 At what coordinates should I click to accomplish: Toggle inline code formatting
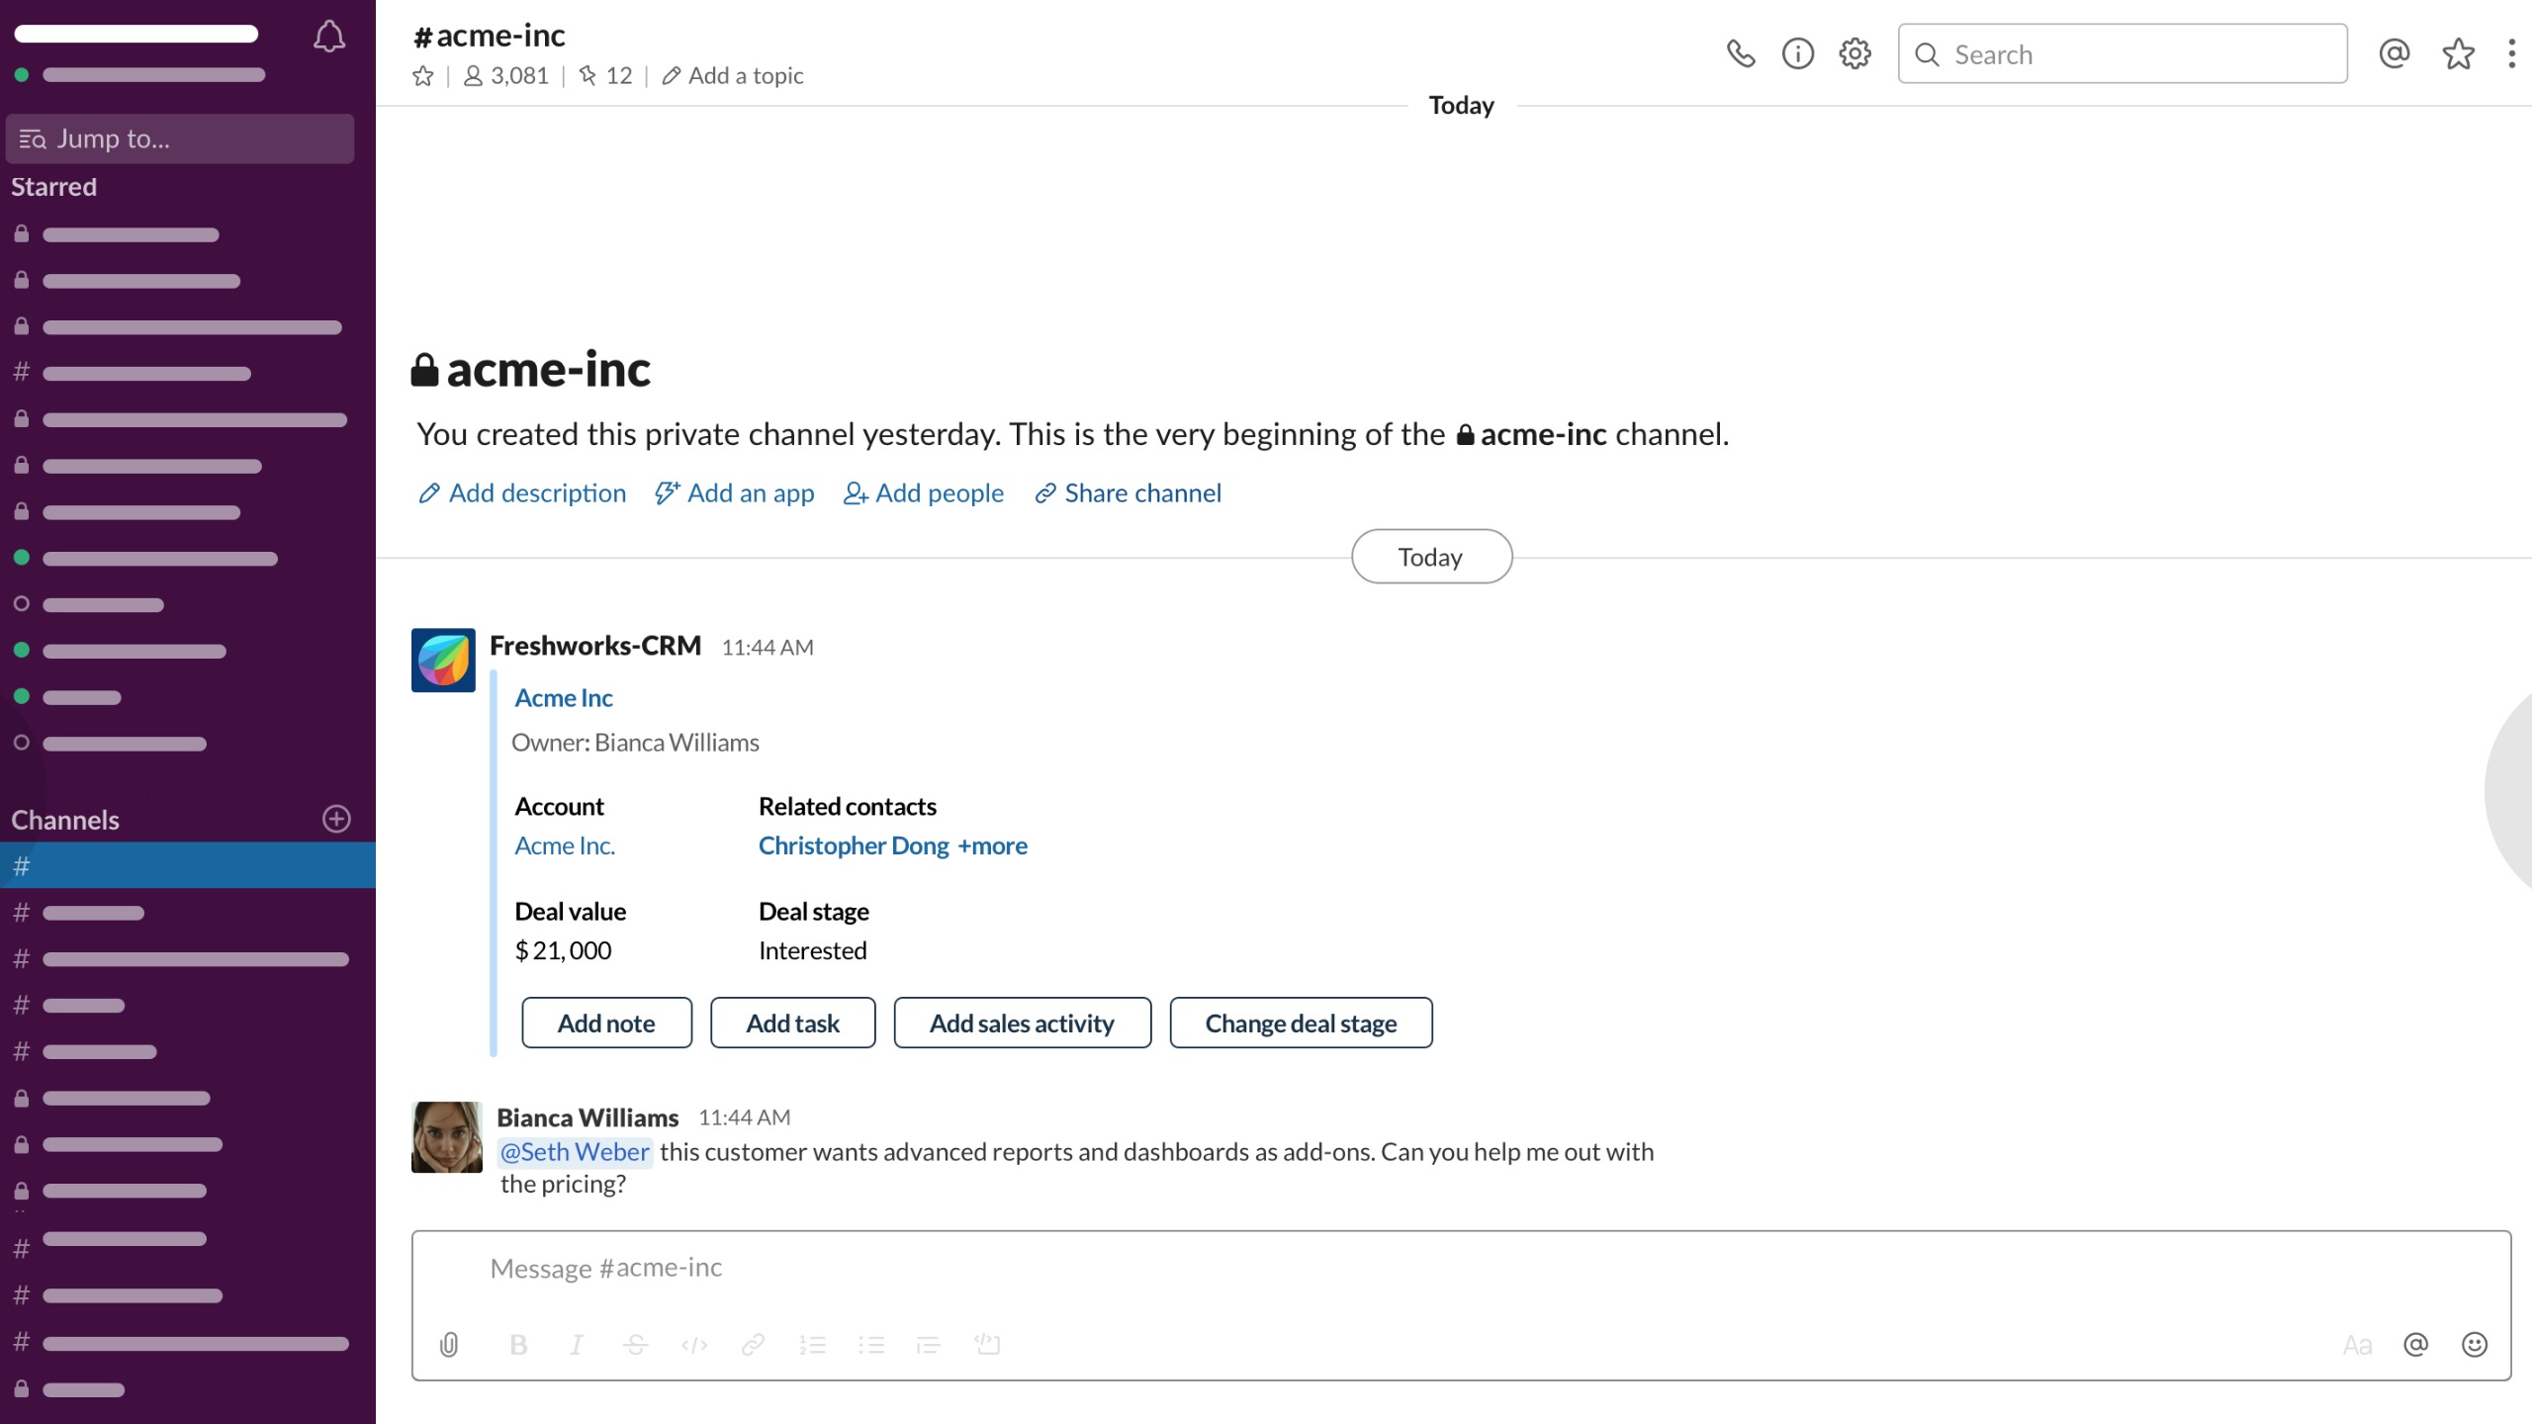coord(694,1345)
